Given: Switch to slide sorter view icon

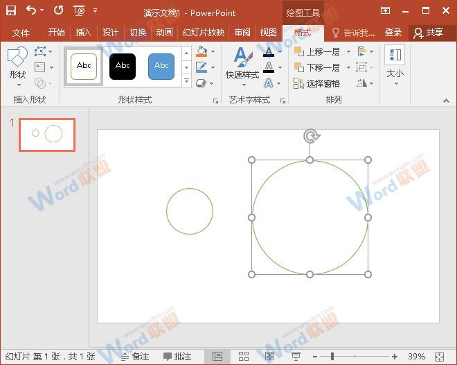Looking at the screenshot, I should click(244, 356).
